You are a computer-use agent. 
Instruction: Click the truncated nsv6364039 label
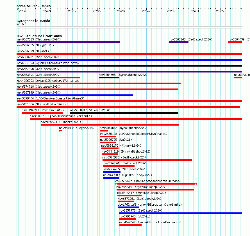tap(239, 39)
